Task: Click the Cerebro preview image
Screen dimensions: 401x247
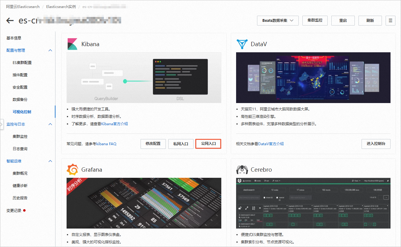Action: [313, 203]
